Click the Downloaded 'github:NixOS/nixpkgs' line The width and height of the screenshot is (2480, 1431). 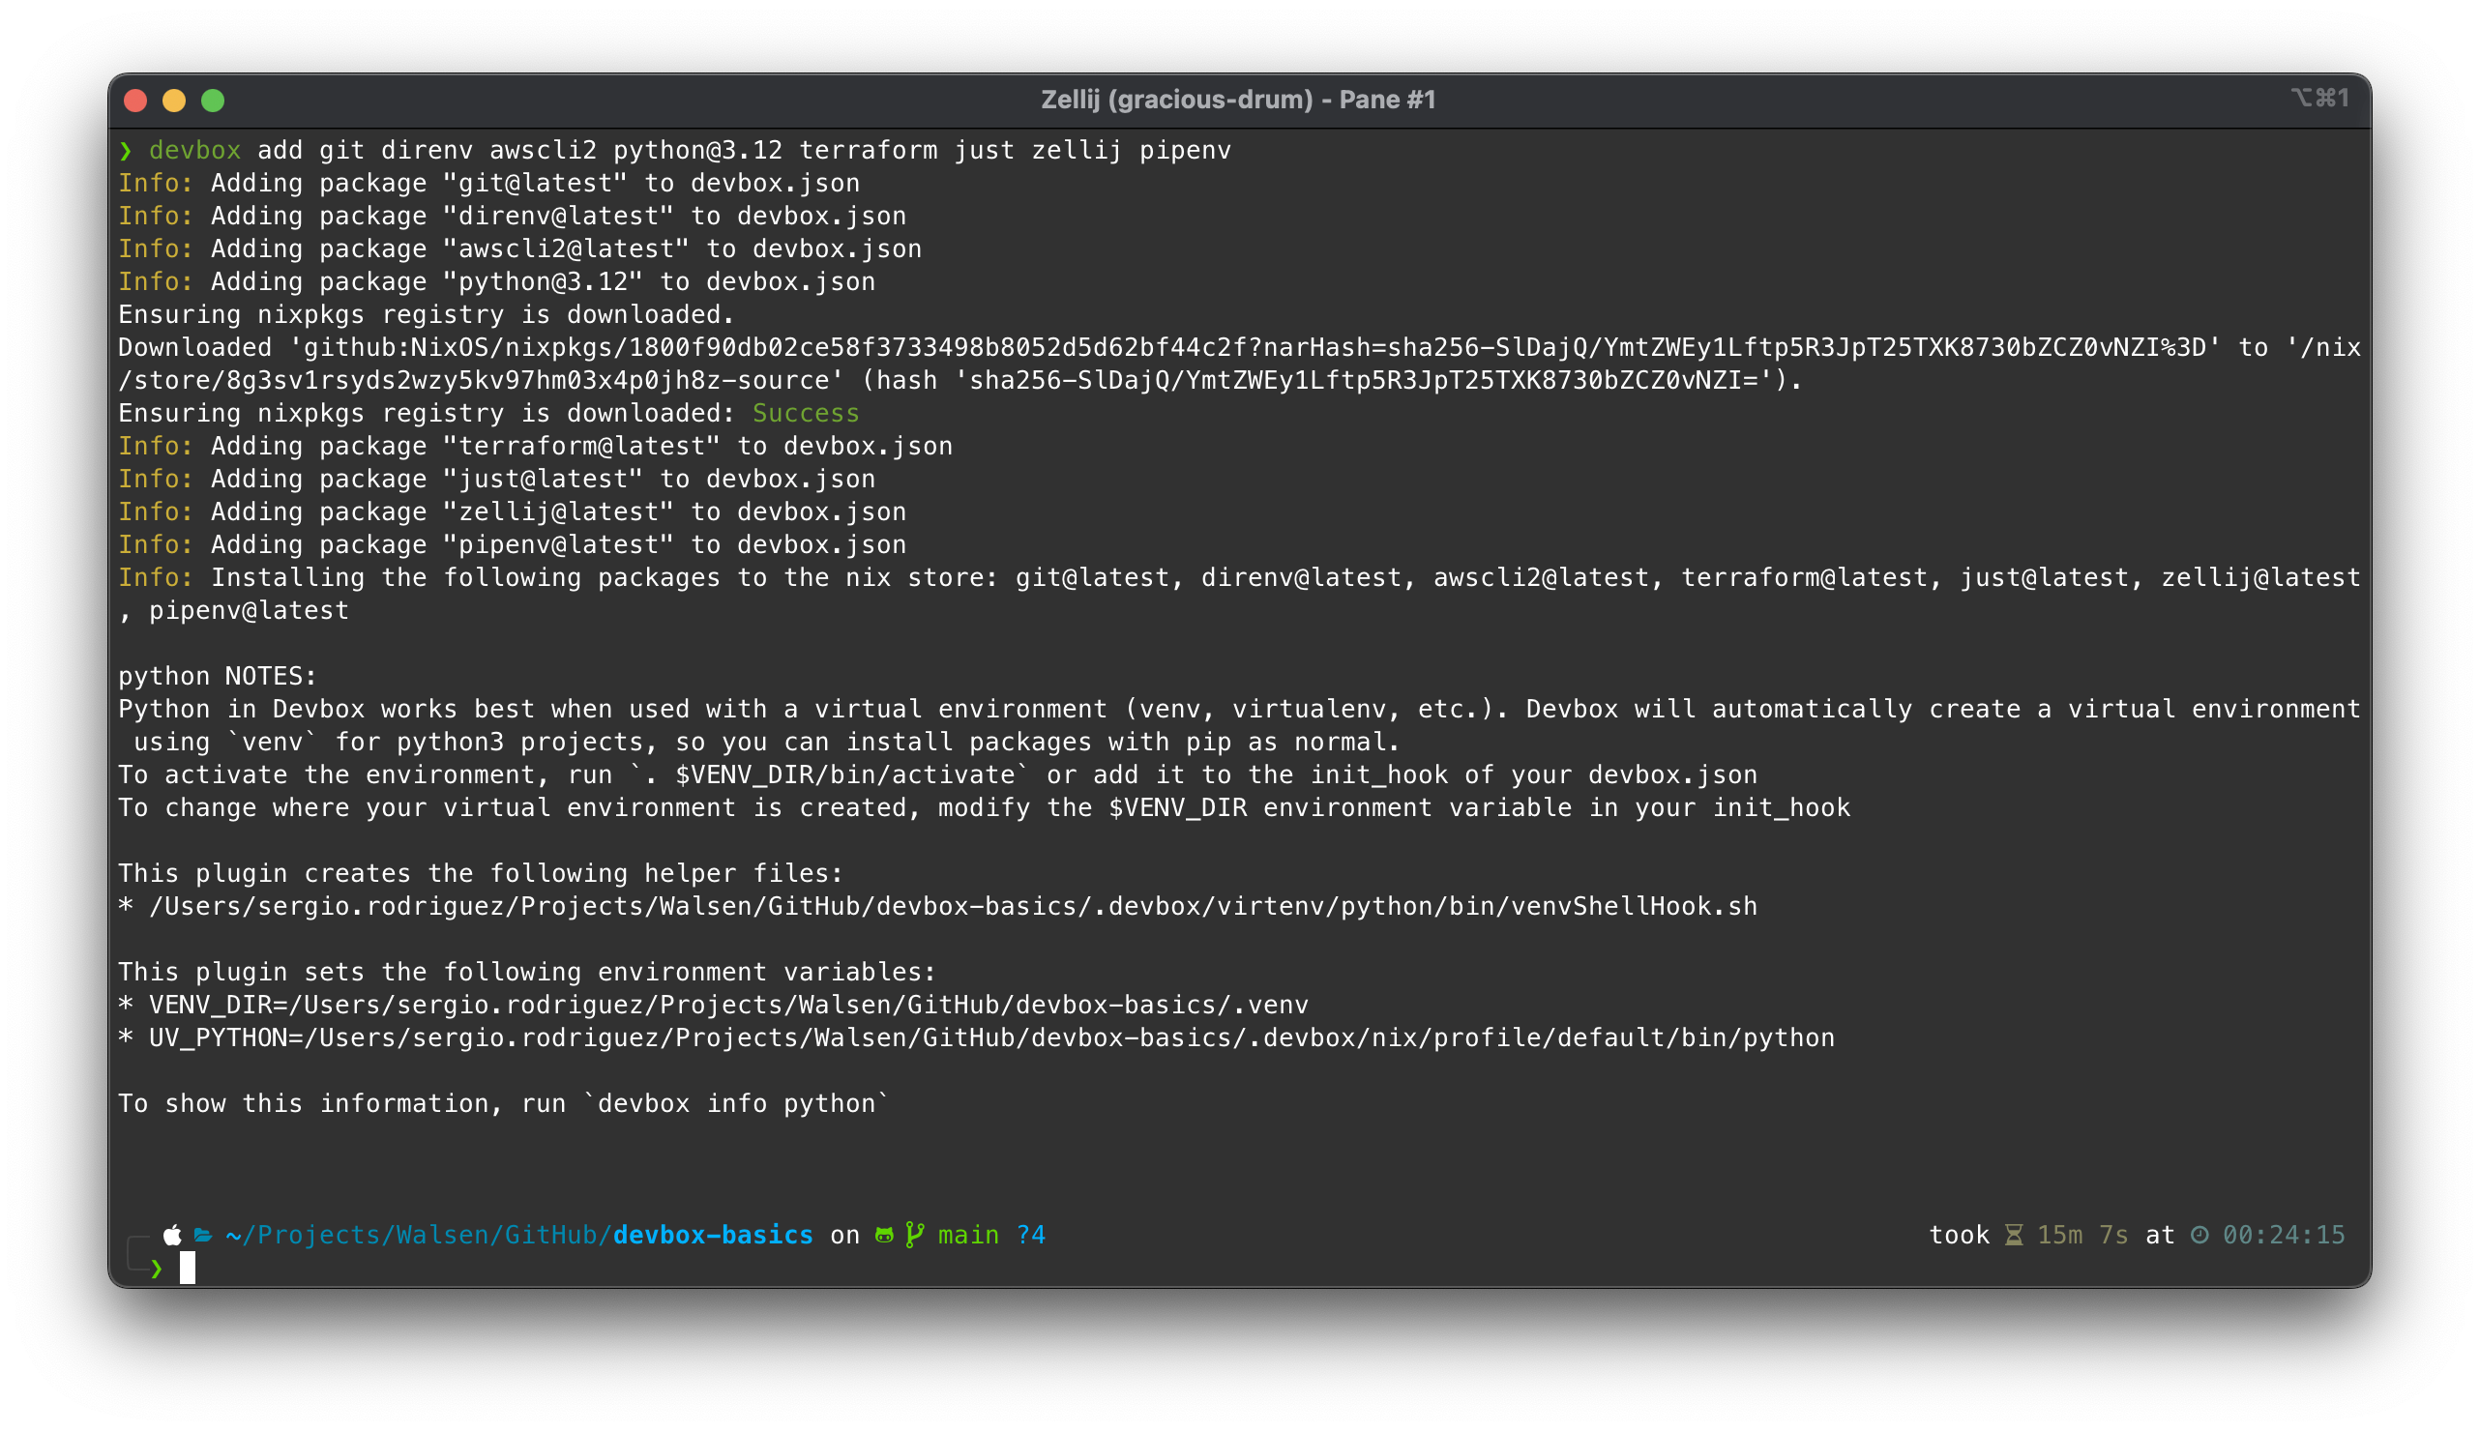(x=1239, y=348)
